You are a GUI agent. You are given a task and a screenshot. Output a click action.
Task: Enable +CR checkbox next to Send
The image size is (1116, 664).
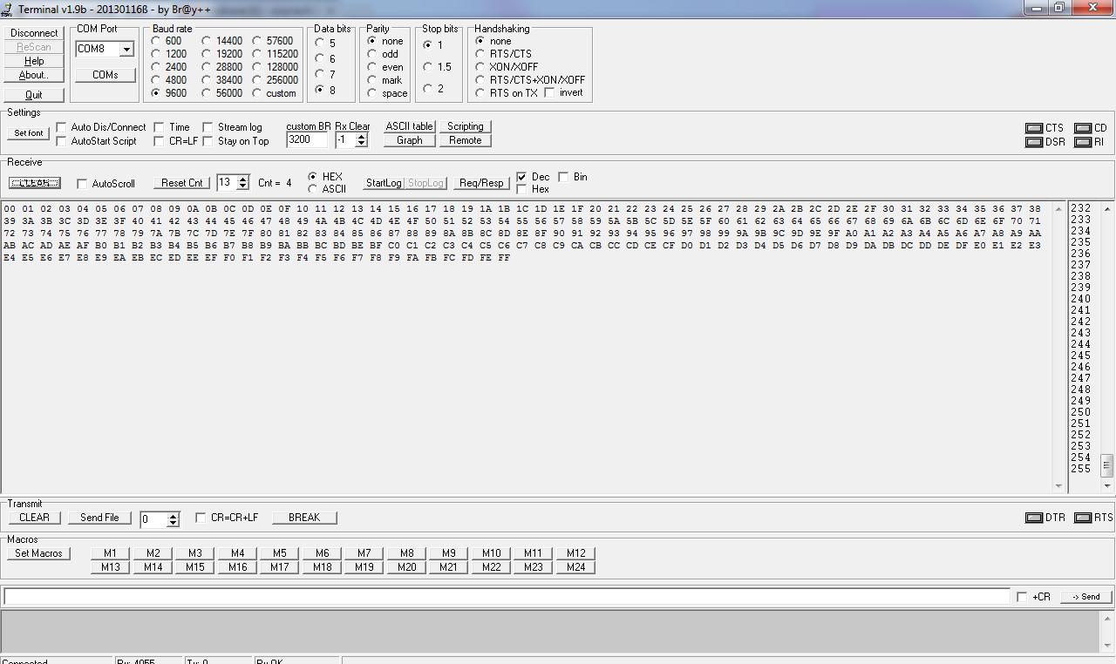[1022, 597]
